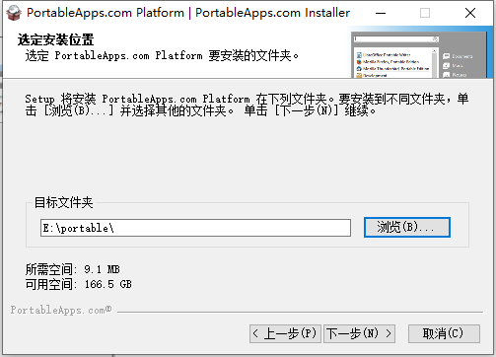Viewport: 496px width, 357px height.
Task: Minimize the installer window
Action: click(381, 13)
